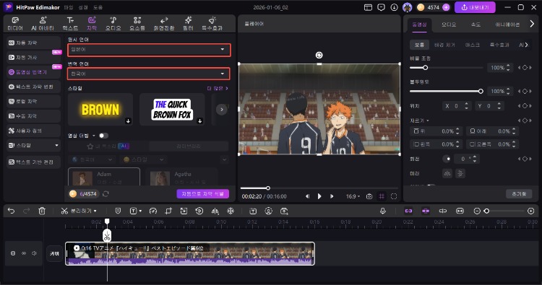Switch to the 애니메이션 animation tab

click(507, 25)
